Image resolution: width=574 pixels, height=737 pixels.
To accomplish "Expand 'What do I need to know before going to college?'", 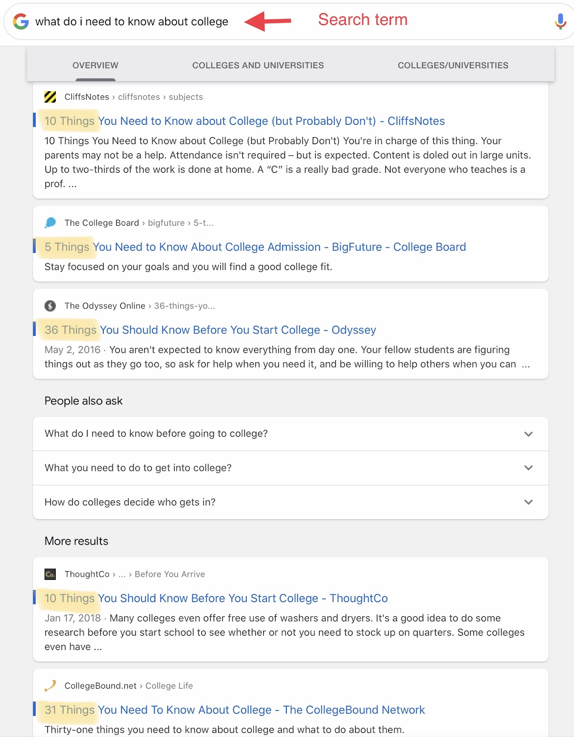I will (x=290, y=434).
